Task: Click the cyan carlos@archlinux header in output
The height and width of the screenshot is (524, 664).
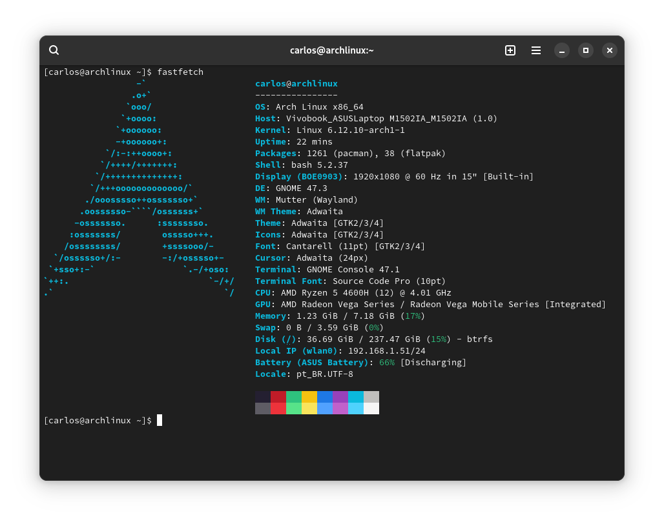Action: (296, 84)
